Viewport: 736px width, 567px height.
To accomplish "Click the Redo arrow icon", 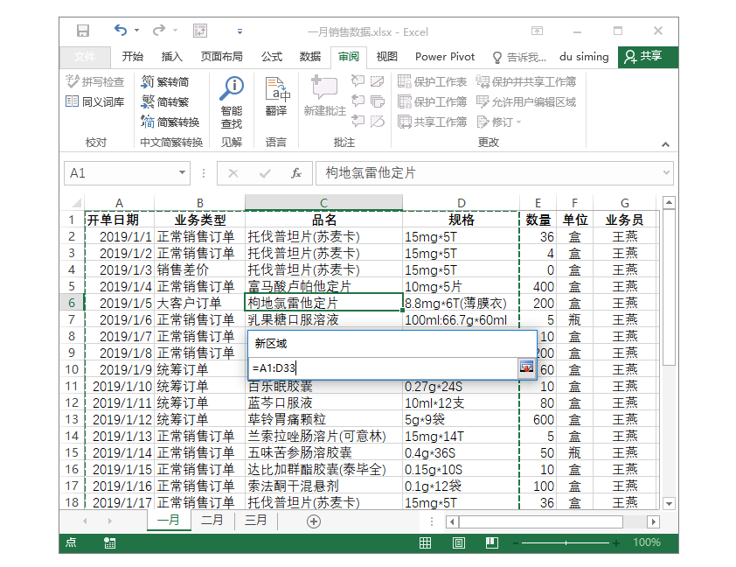I will click(159, 31).
